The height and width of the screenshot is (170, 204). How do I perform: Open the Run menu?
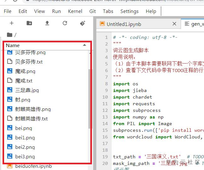click(56, 11)
